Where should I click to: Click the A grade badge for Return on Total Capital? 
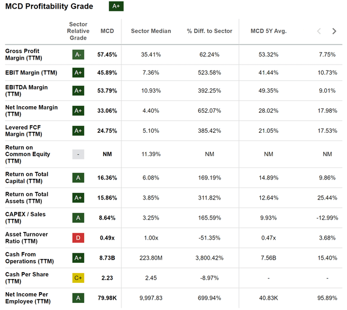click(79, 177)
